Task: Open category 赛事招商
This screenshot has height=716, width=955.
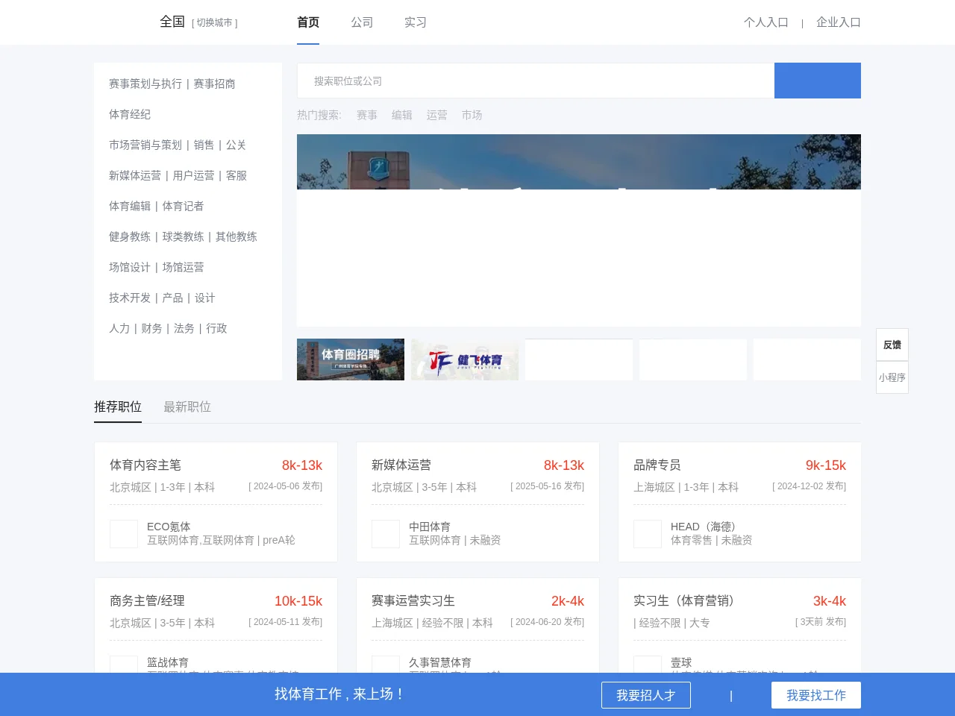Action: 214,84
